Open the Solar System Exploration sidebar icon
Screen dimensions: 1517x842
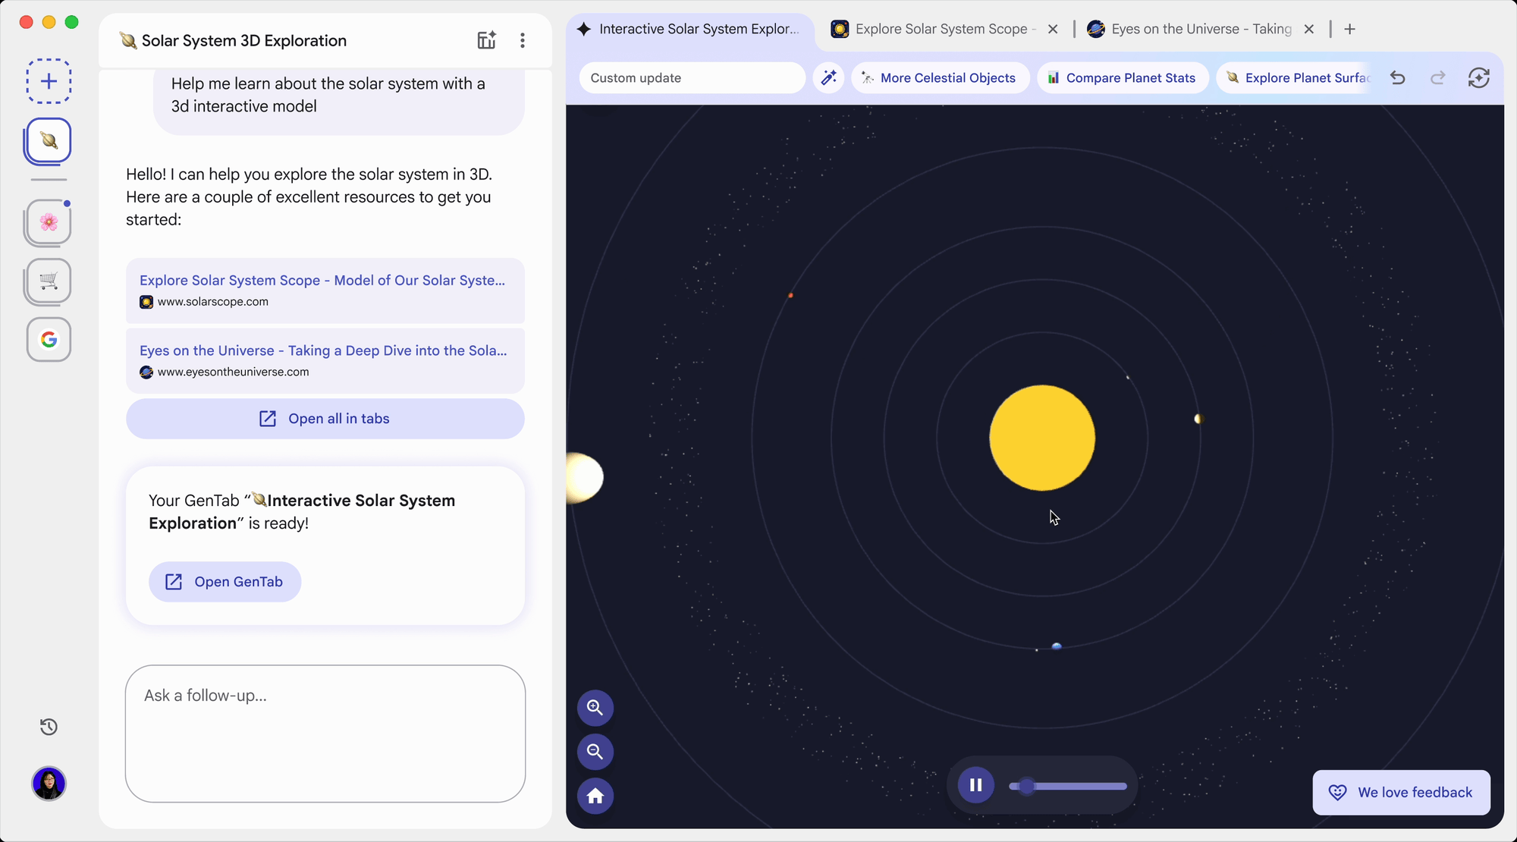[x=48, y=140]
